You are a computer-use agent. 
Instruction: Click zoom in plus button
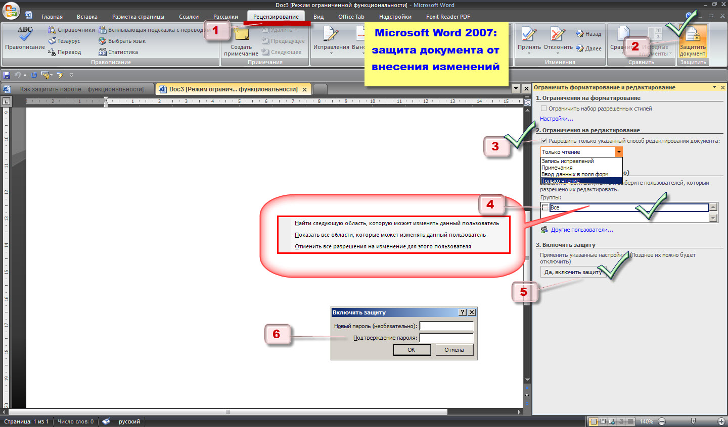point(721,421)
